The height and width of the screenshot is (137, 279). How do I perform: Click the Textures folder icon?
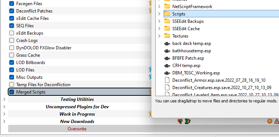click(167, 36)
